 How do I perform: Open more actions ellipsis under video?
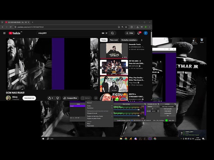(96, 98)
